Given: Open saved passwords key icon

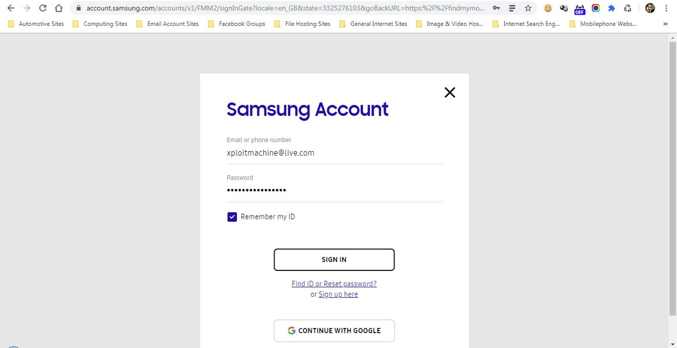Looking at the screenshot, I should [496, 8].
